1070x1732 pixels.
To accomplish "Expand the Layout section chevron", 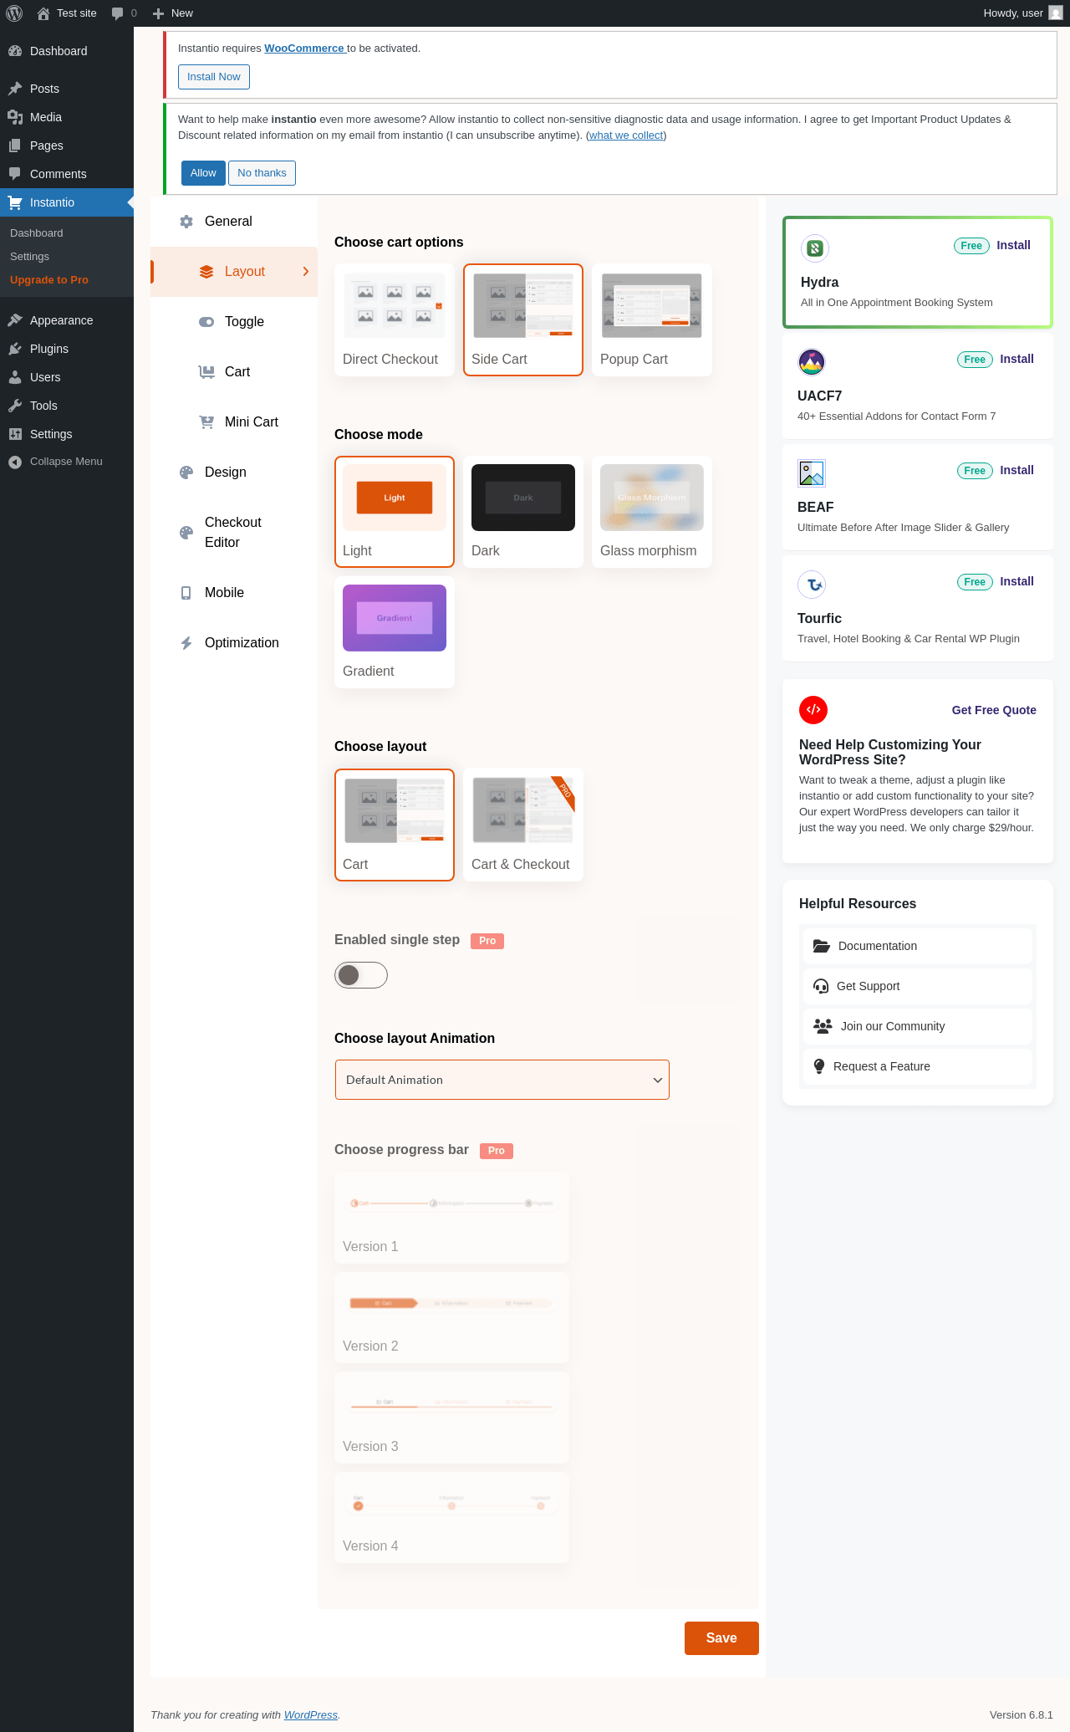I will [x=306, y=272].
